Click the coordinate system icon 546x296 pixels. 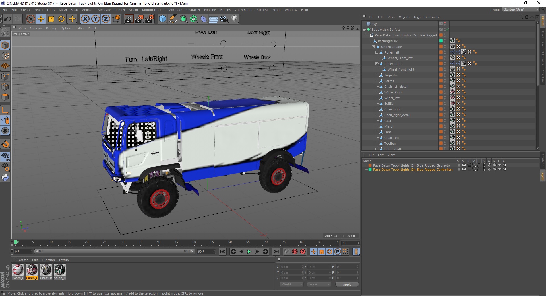(x=116, y=19)
